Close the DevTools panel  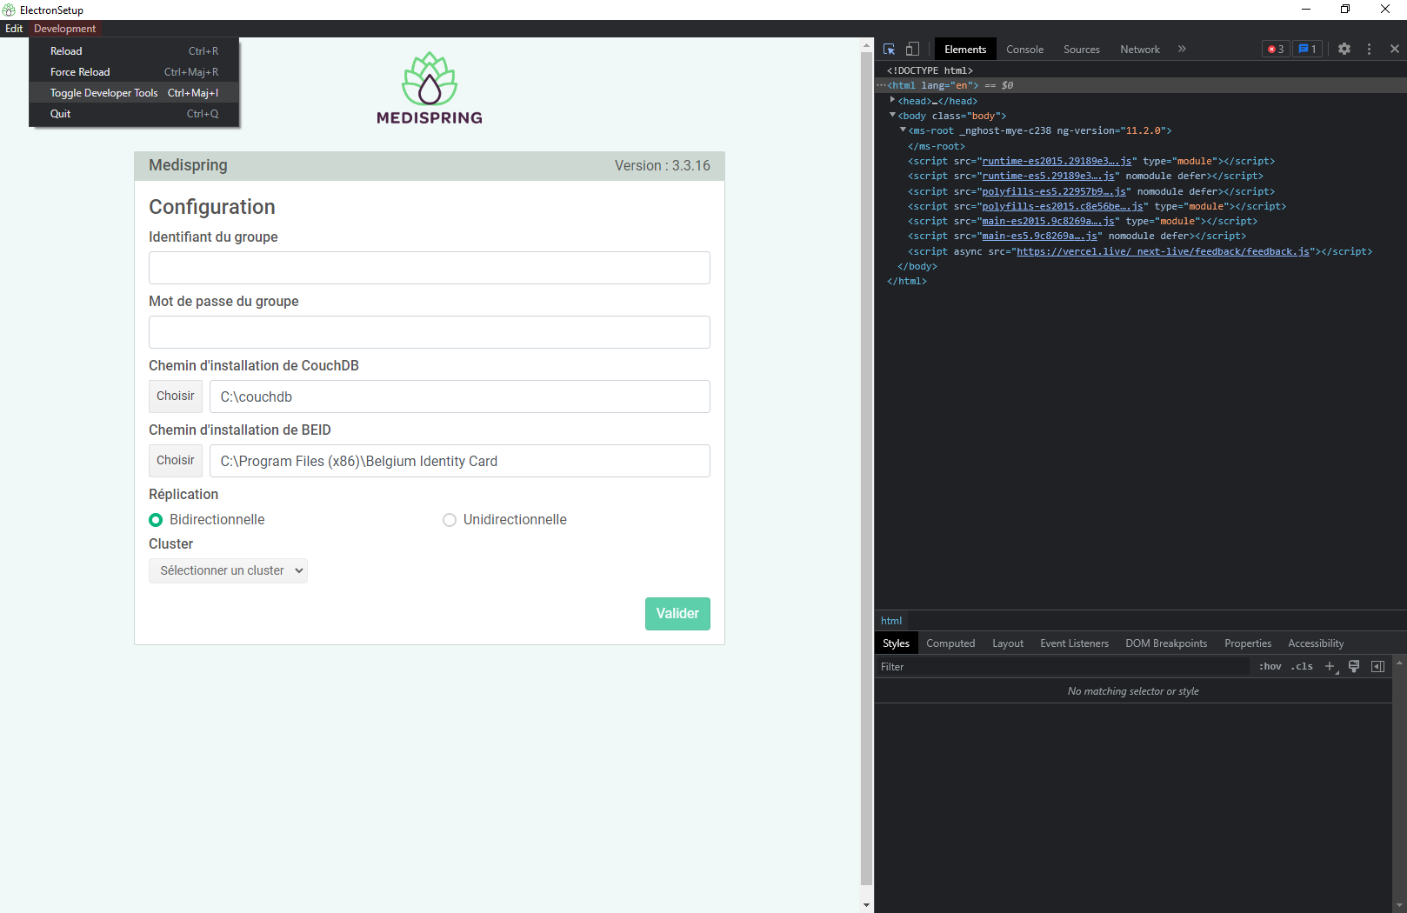click(1394, 49)
